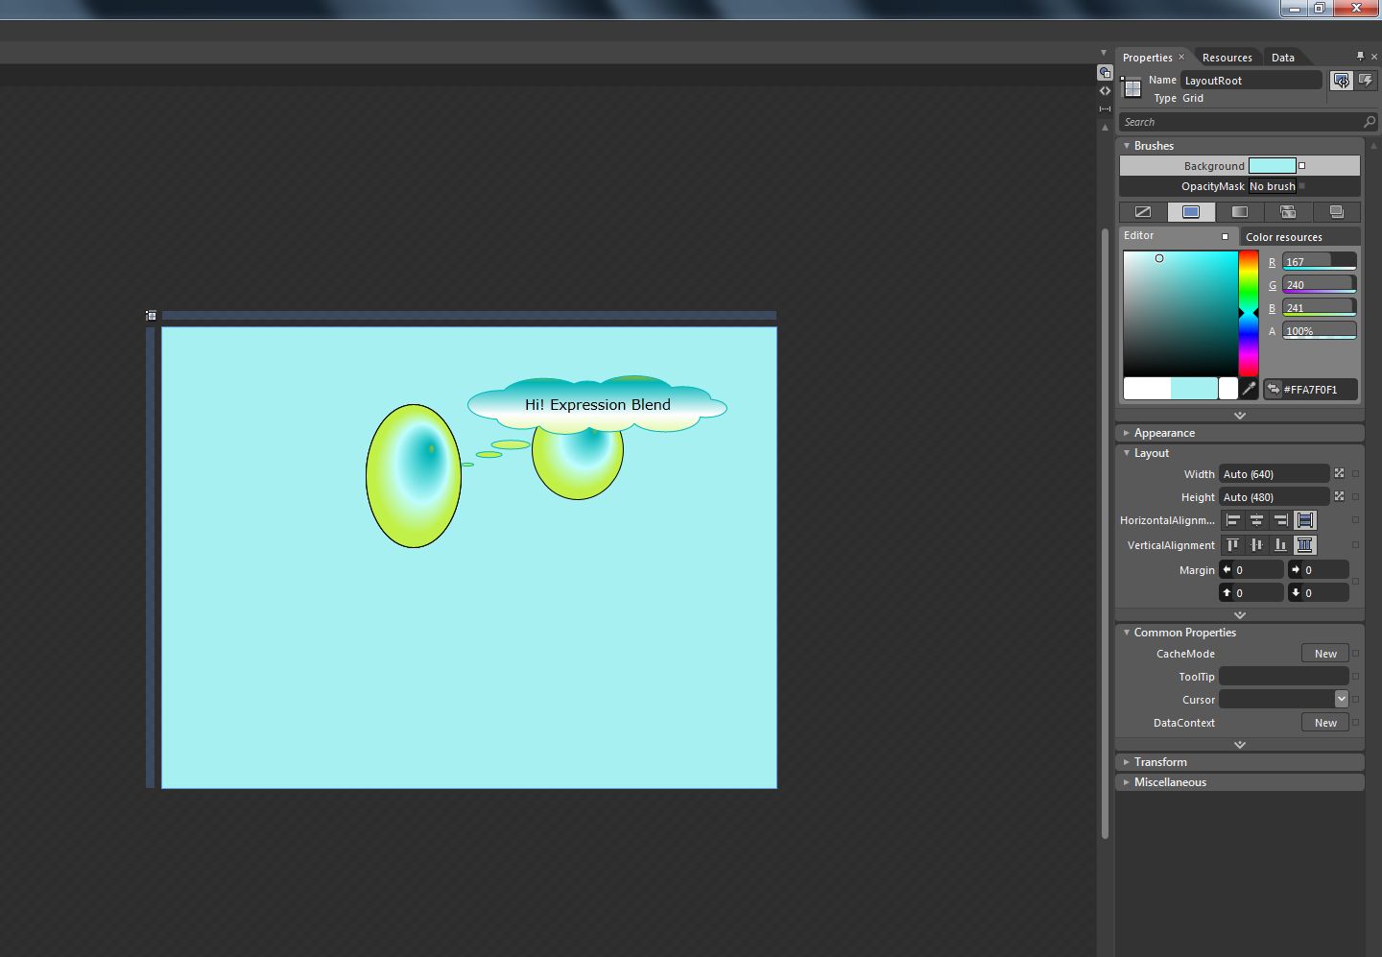Pin the Properties panel

point(1360,57)
